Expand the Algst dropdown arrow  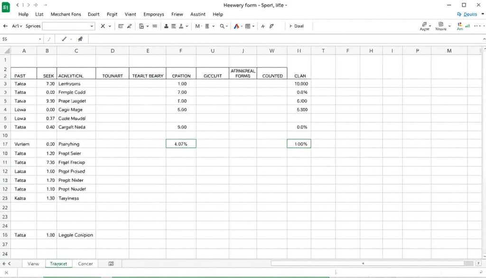tap(430, 26)
